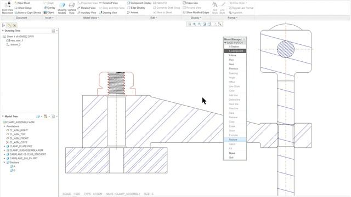Open Text Style
Viewport: 351px width, 197px height.
[214, 8]
